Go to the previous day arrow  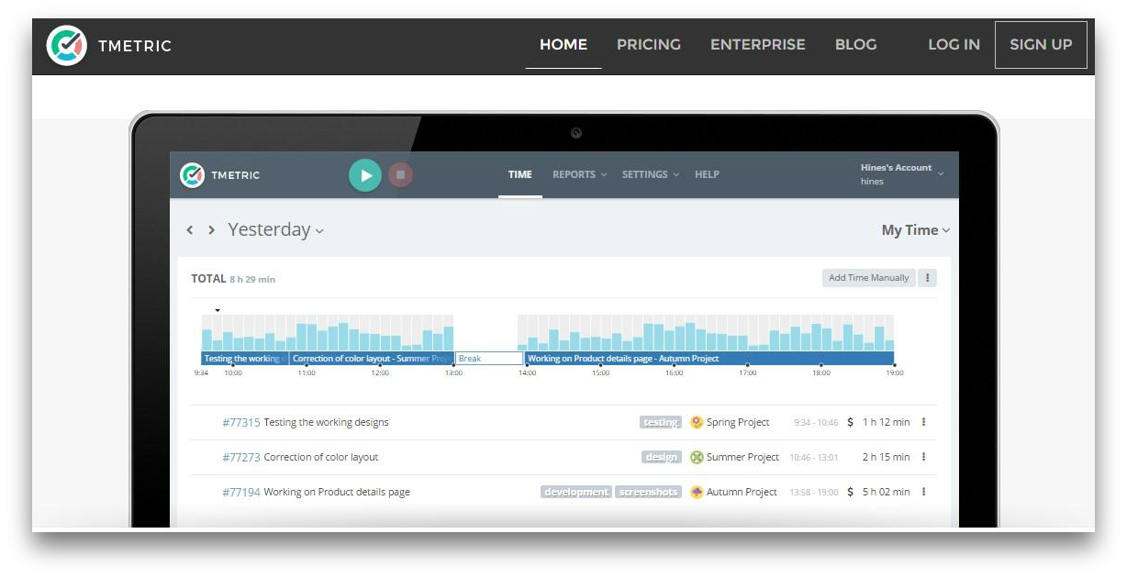(190, 230)
